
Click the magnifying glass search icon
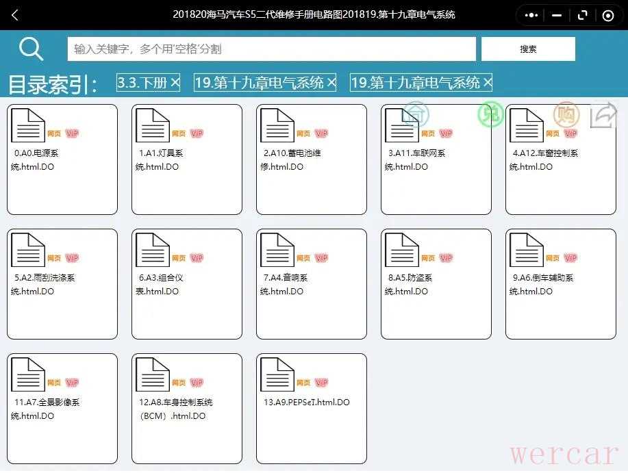coord(31,49)
